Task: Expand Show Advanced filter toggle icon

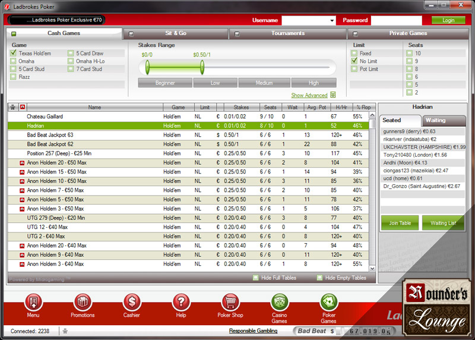Action: pos(333,95)
